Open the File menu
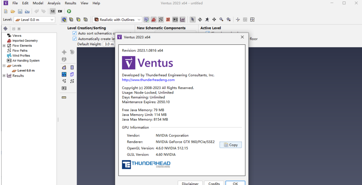Image resolution: width=362 pixels, height=185 pixels. pyautogui.click(x=15, y=3)
